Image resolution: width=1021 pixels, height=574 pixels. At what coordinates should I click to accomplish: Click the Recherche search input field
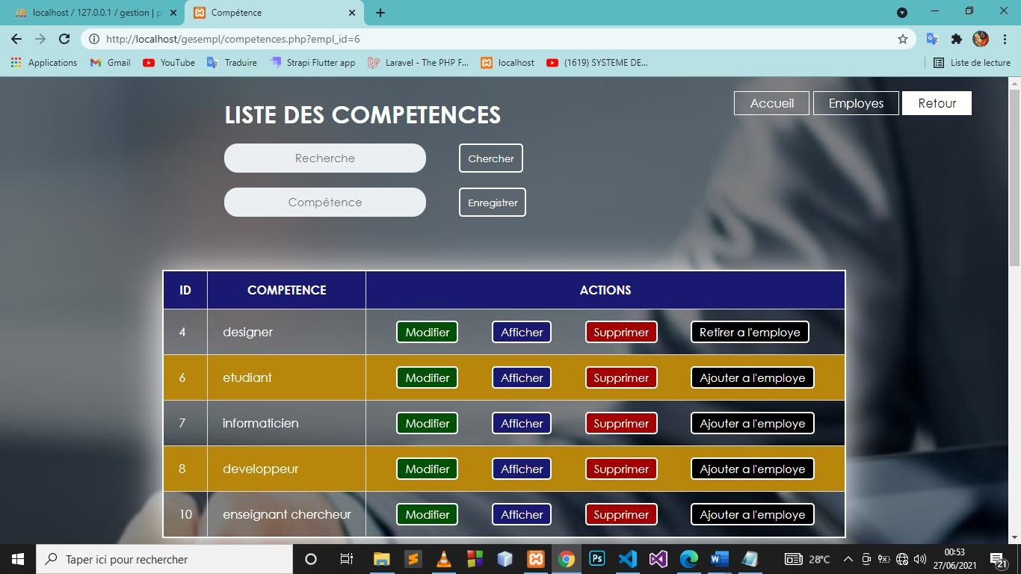325,158
